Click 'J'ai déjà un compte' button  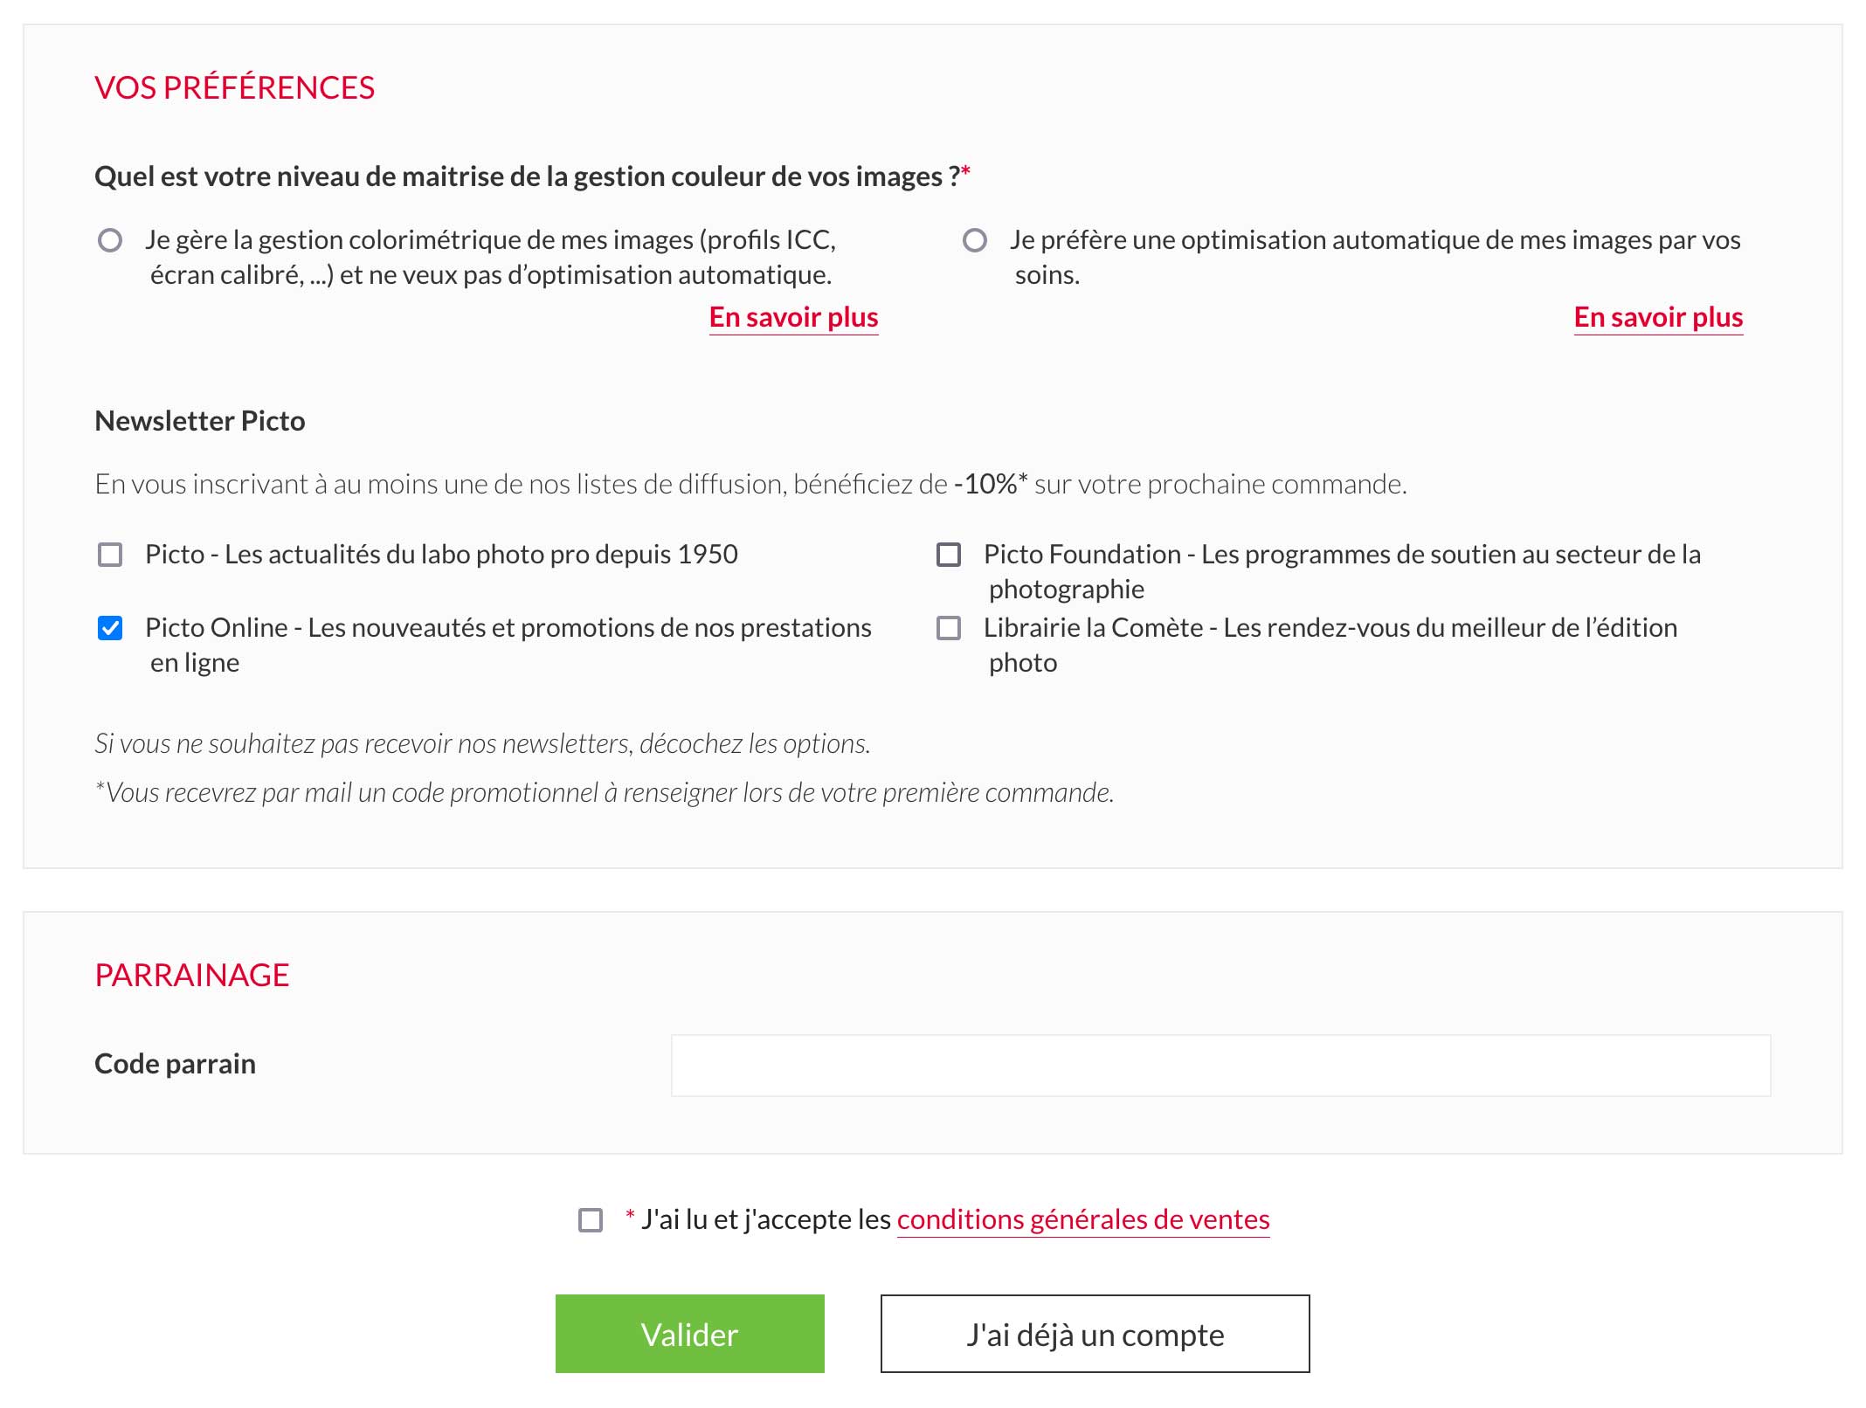(1095, 1334)
